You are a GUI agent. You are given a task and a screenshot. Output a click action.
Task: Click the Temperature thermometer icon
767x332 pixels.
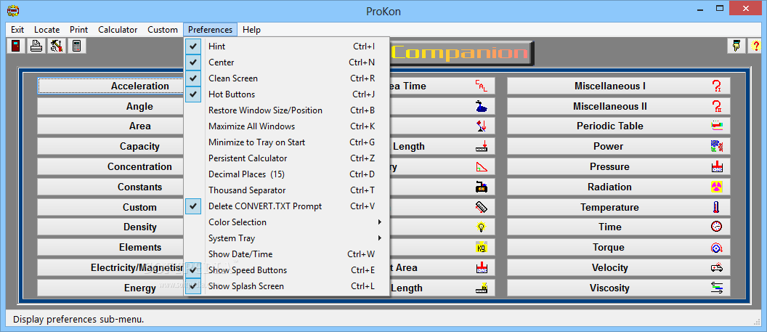[717, 207]
